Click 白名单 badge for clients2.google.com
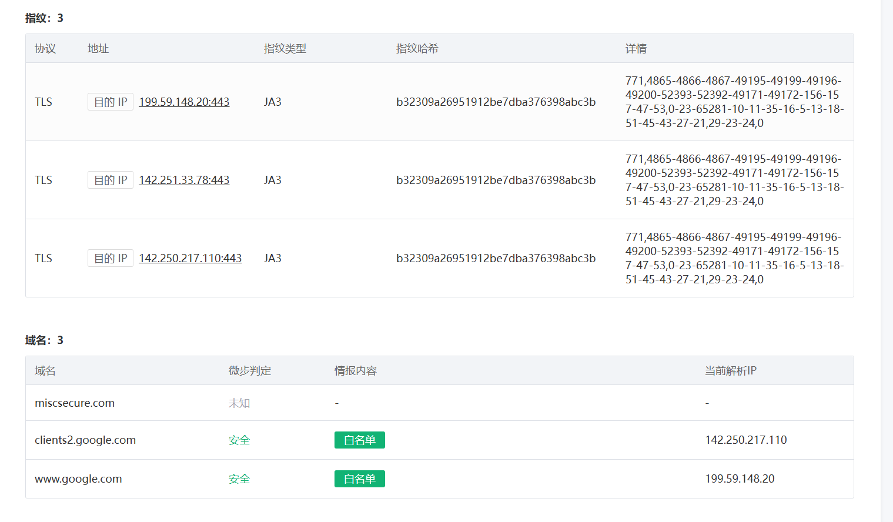This screenshot has height=522, width=893. [359, 440]
